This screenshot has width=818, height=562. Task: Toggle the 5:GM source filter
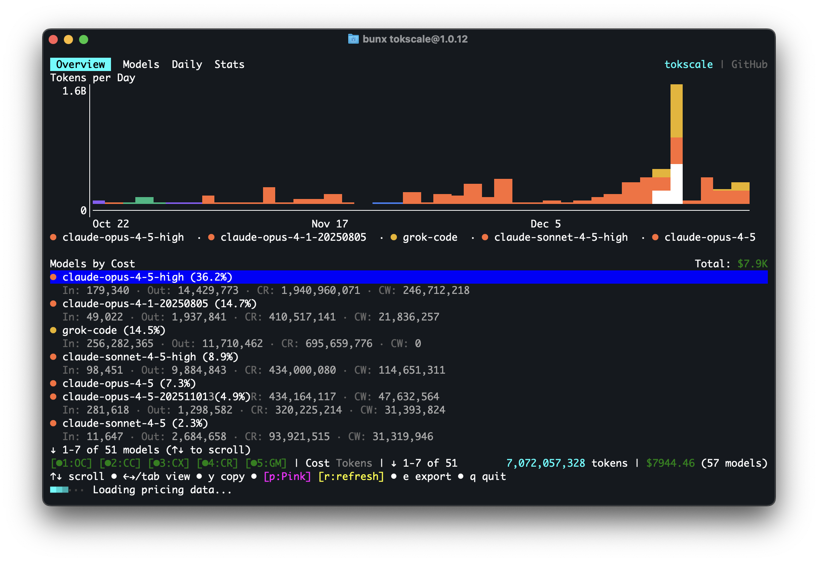266,463
